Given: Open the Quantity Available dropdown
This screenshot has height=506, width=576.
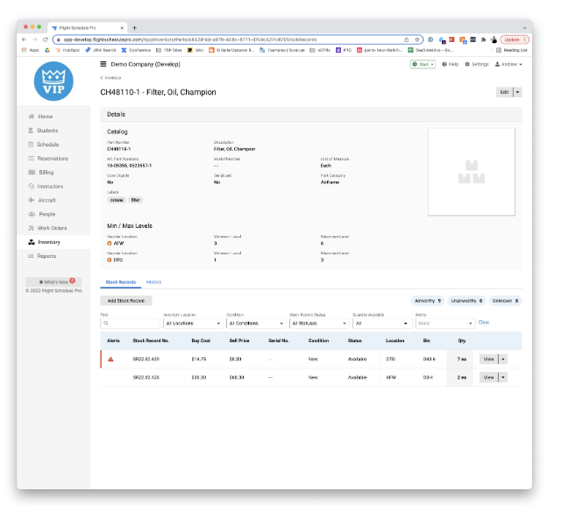Looking at the screenshot, I should point(381,324).
